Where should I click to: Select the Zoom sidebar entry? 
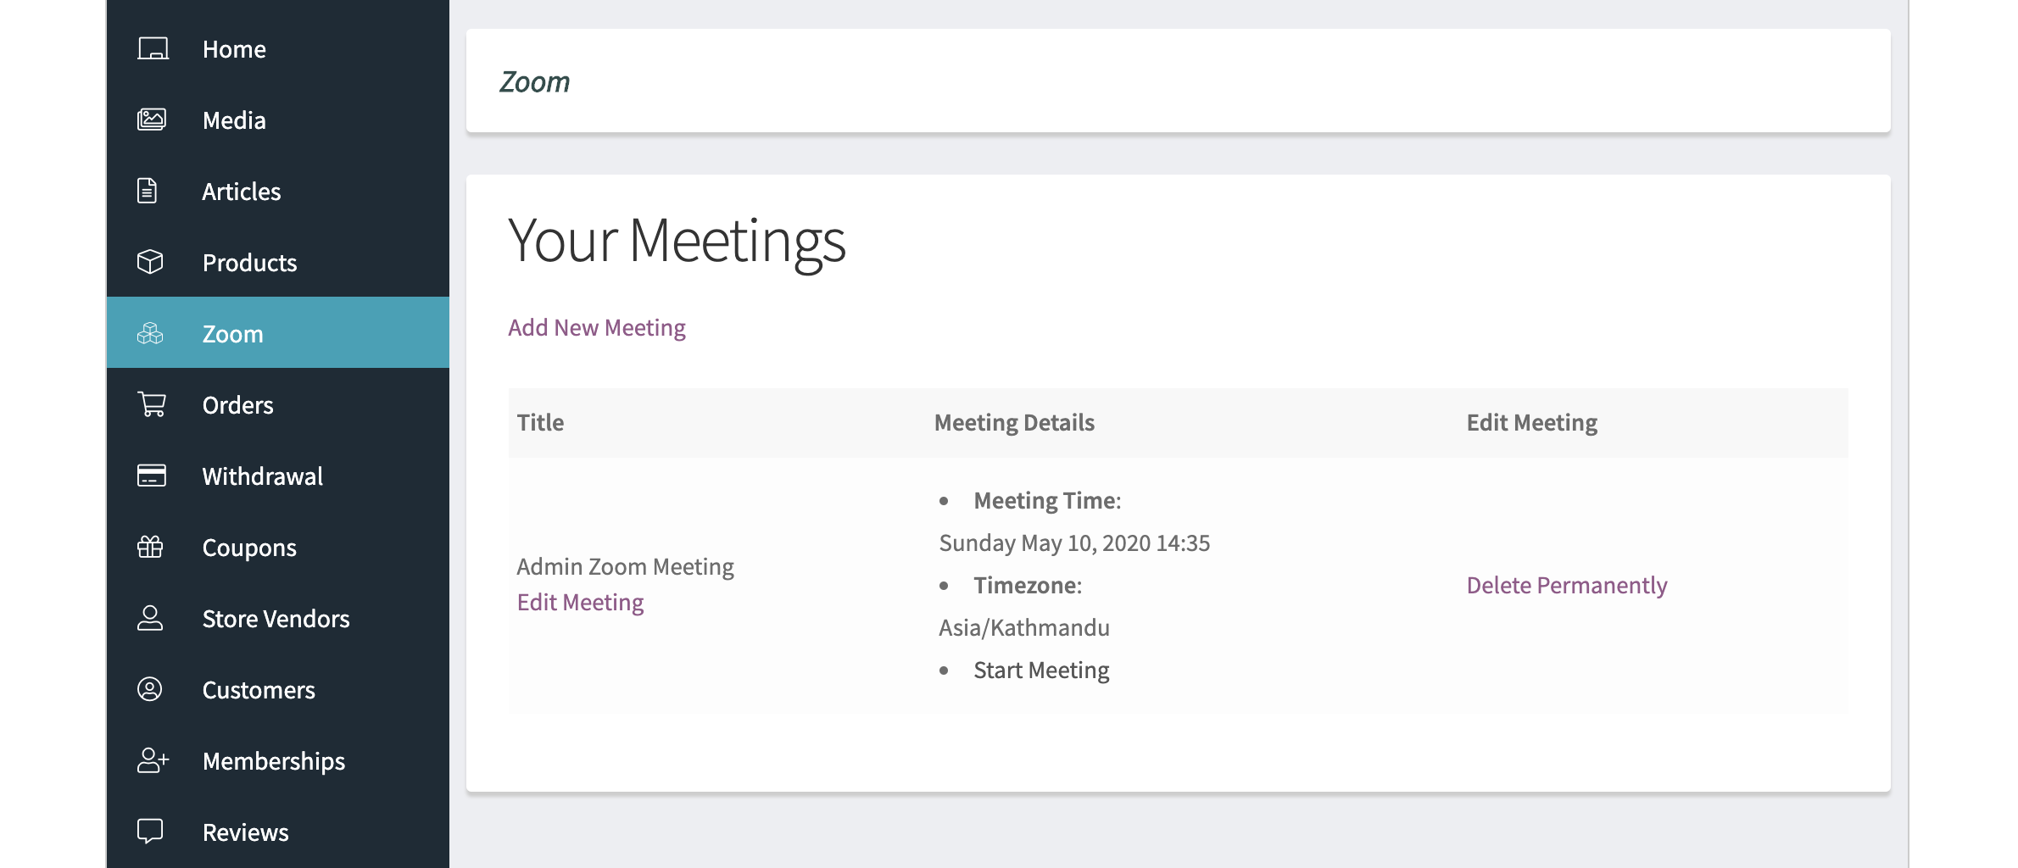tap(278, 332)
